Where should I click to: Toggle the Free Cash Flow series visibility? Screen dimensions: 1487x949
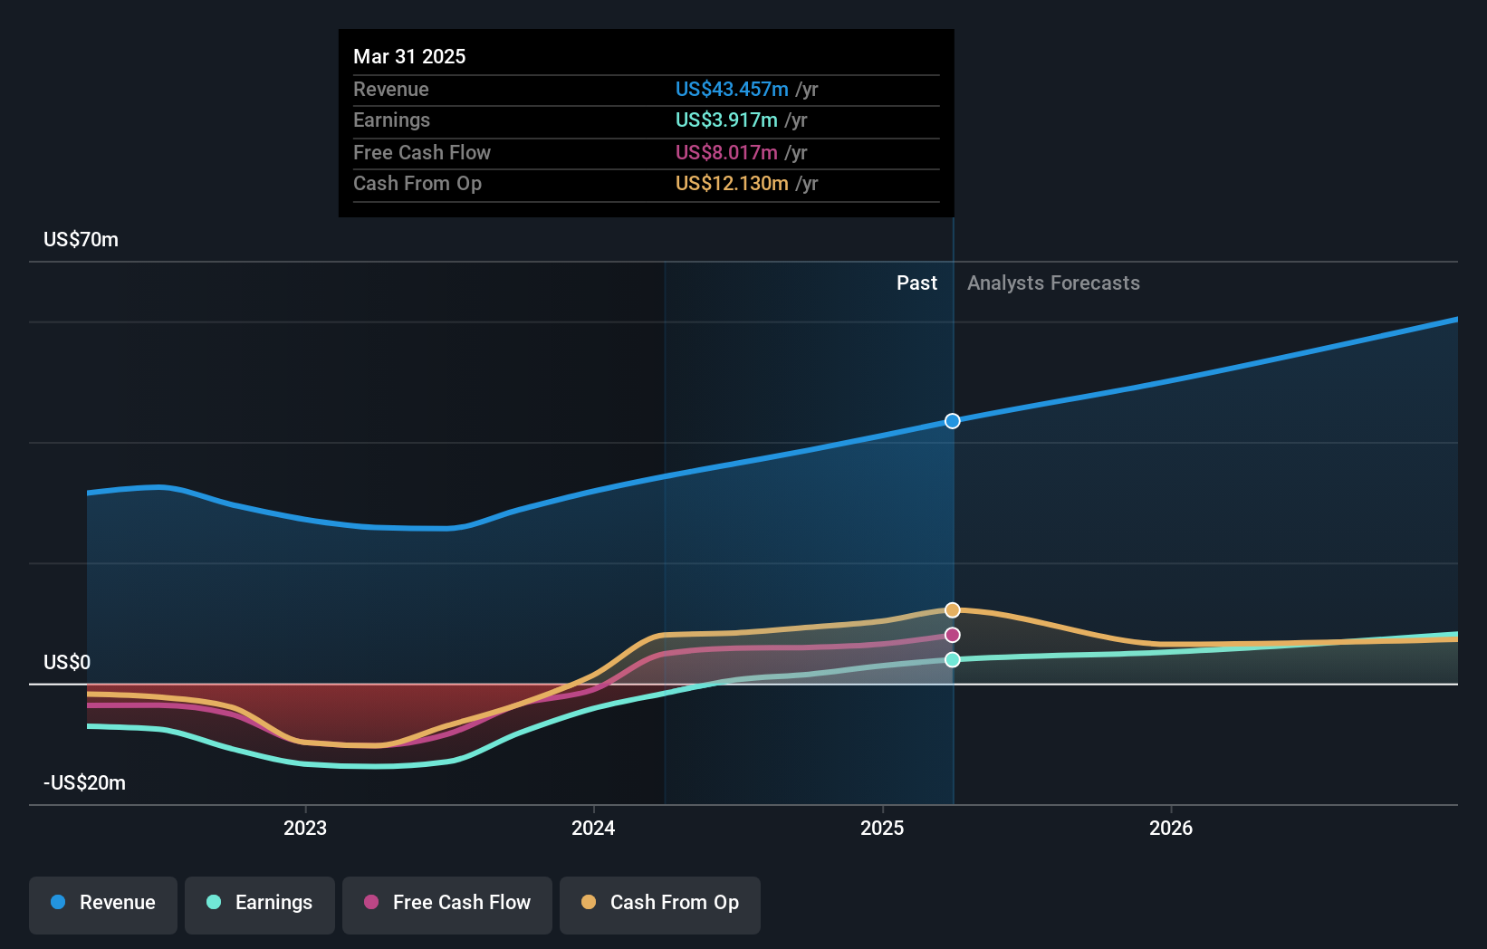pos(446,903)
